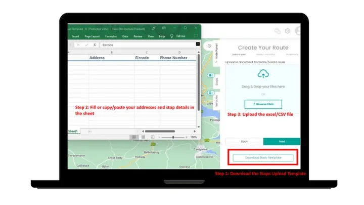This screenshot has height=205, width=364.
Task: Open the Review ribbon tab
Action: pyautogui.click(x=138, y=36)
